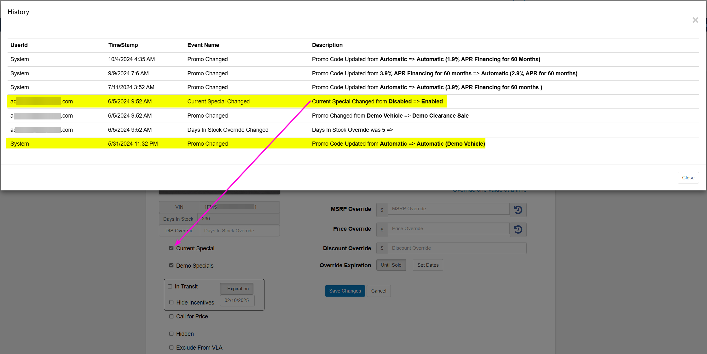Close the History dialog with X icon

point(695,20)
